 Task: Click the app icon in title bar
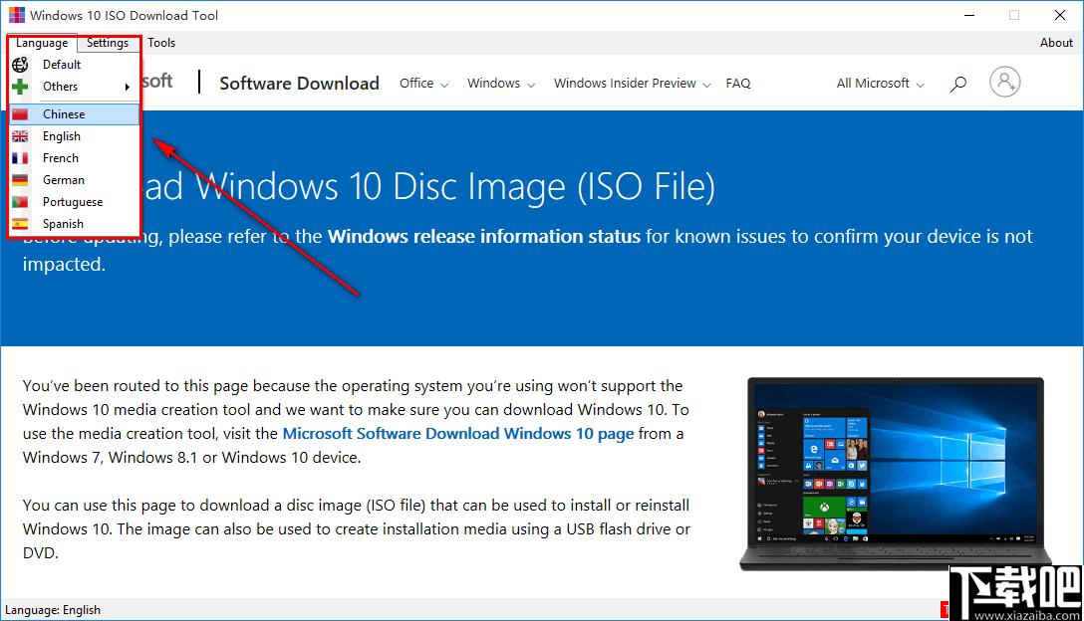tap(17, 15)
